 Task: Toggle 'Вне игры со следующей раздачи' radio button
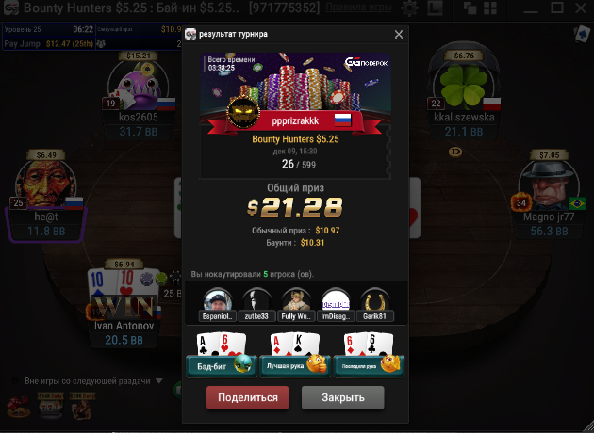15,381
